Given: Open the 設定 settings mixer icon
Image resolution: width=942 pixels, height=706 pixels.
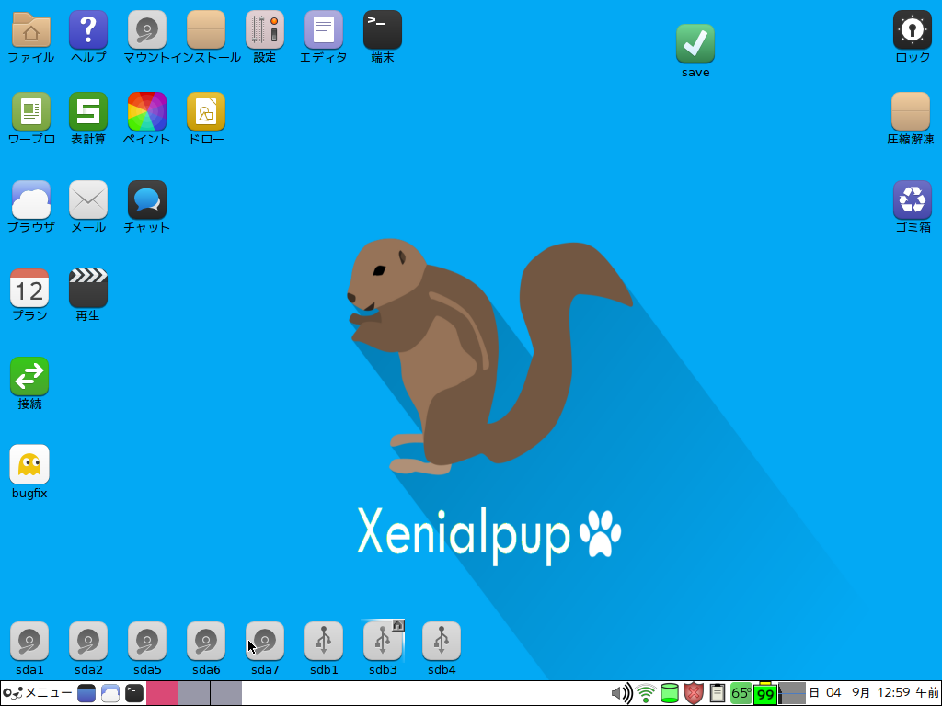Looking at the screenshot, I should coord(265,30).
